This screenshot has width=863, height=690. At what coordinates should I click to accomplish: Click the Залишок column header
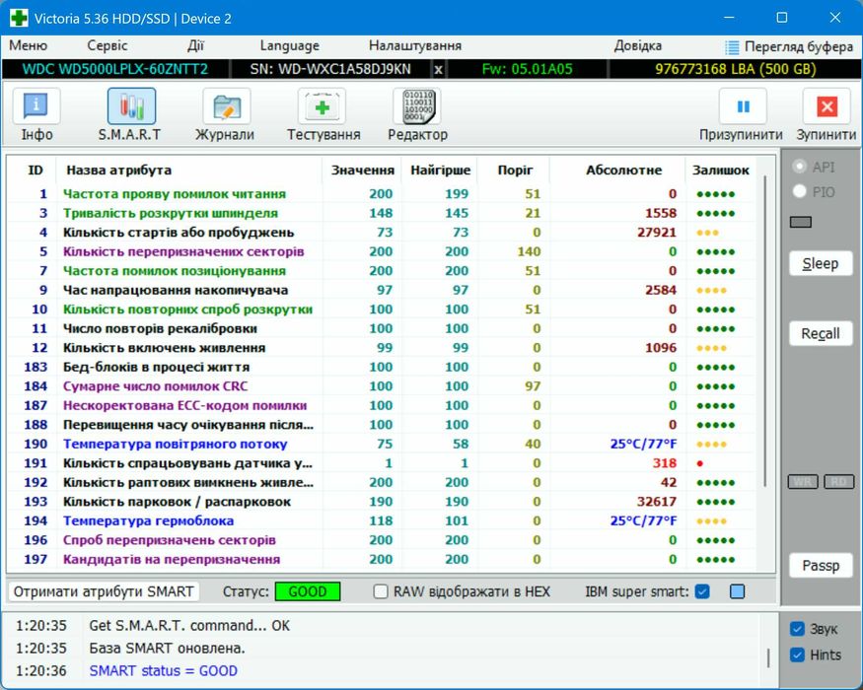coord(720,170)
